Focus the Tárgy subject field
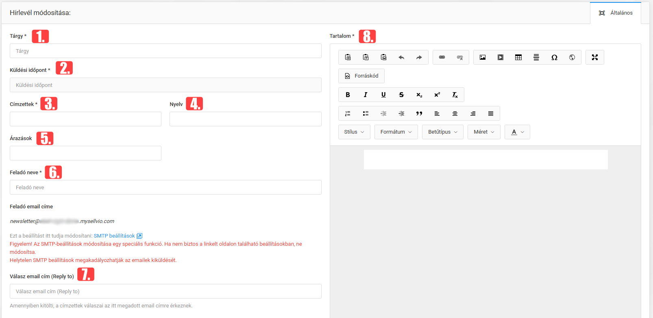 [x=165, y=51]
